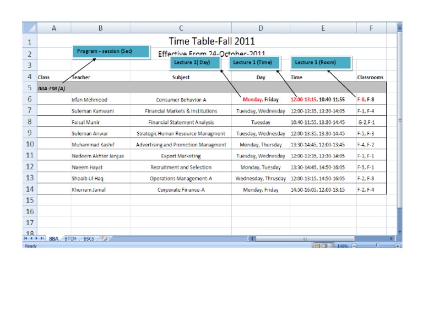Select row 16 header
This screenshot has width=423, height=327.
point(30,211)
